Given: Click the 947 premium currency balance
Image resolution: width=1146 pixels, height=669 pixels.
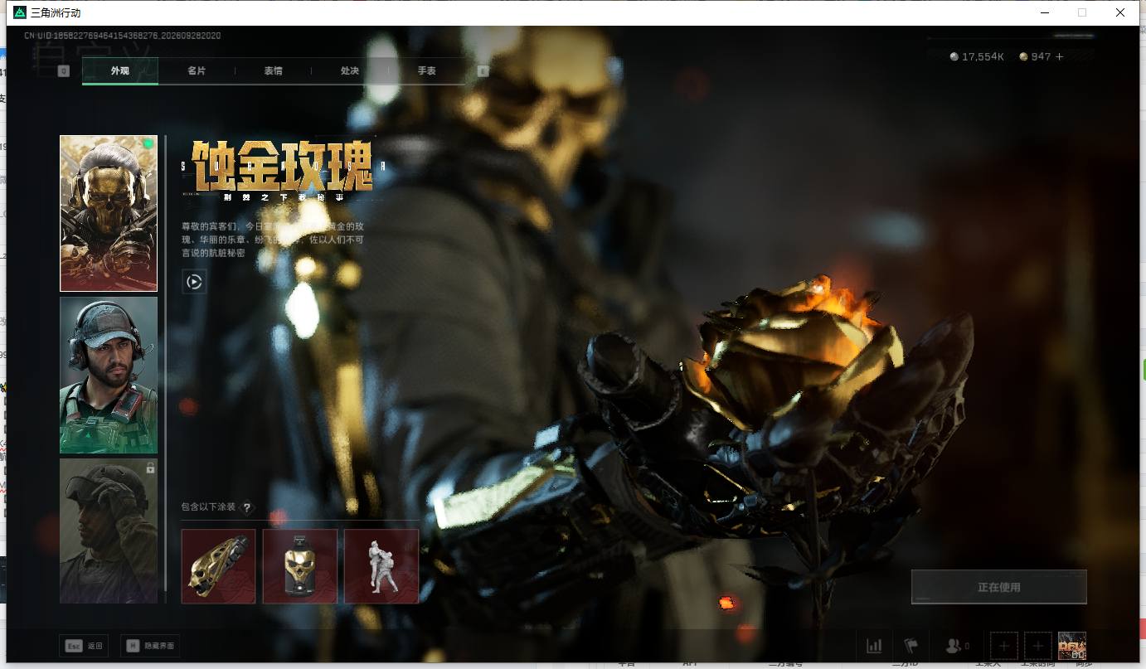Looking at the screenshot, I should click(1042, 56).
